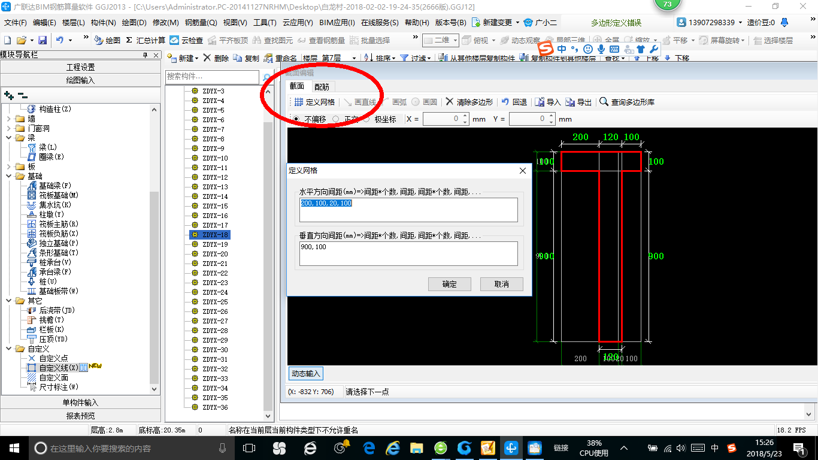Open Windows Start button
This screenshot has width=818, height=460.
click(13, 447)
